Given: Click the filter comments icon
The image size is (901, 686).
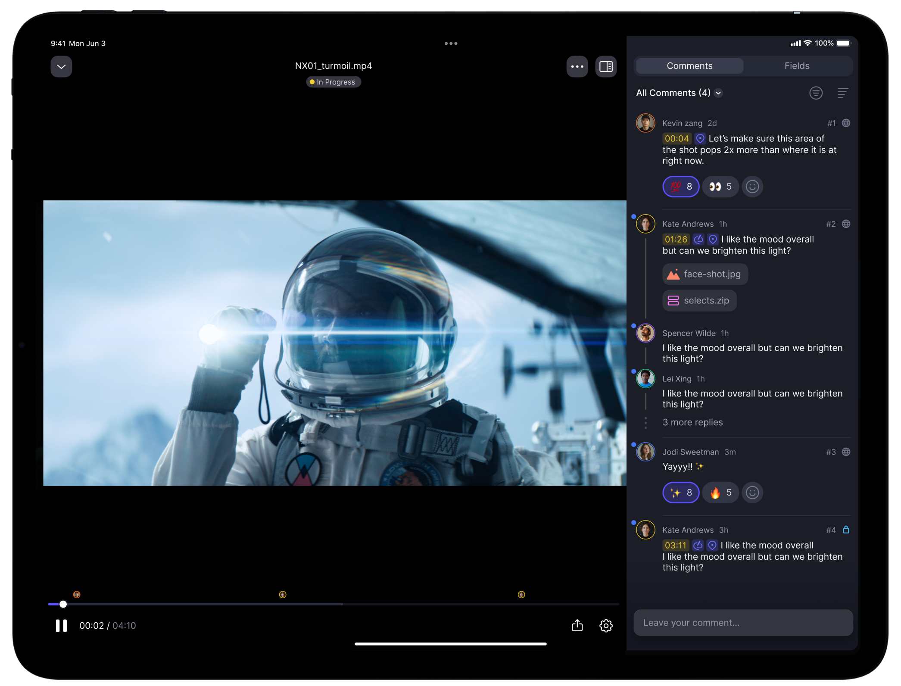Looking at the screenshot, I should (x=816, y=93).
